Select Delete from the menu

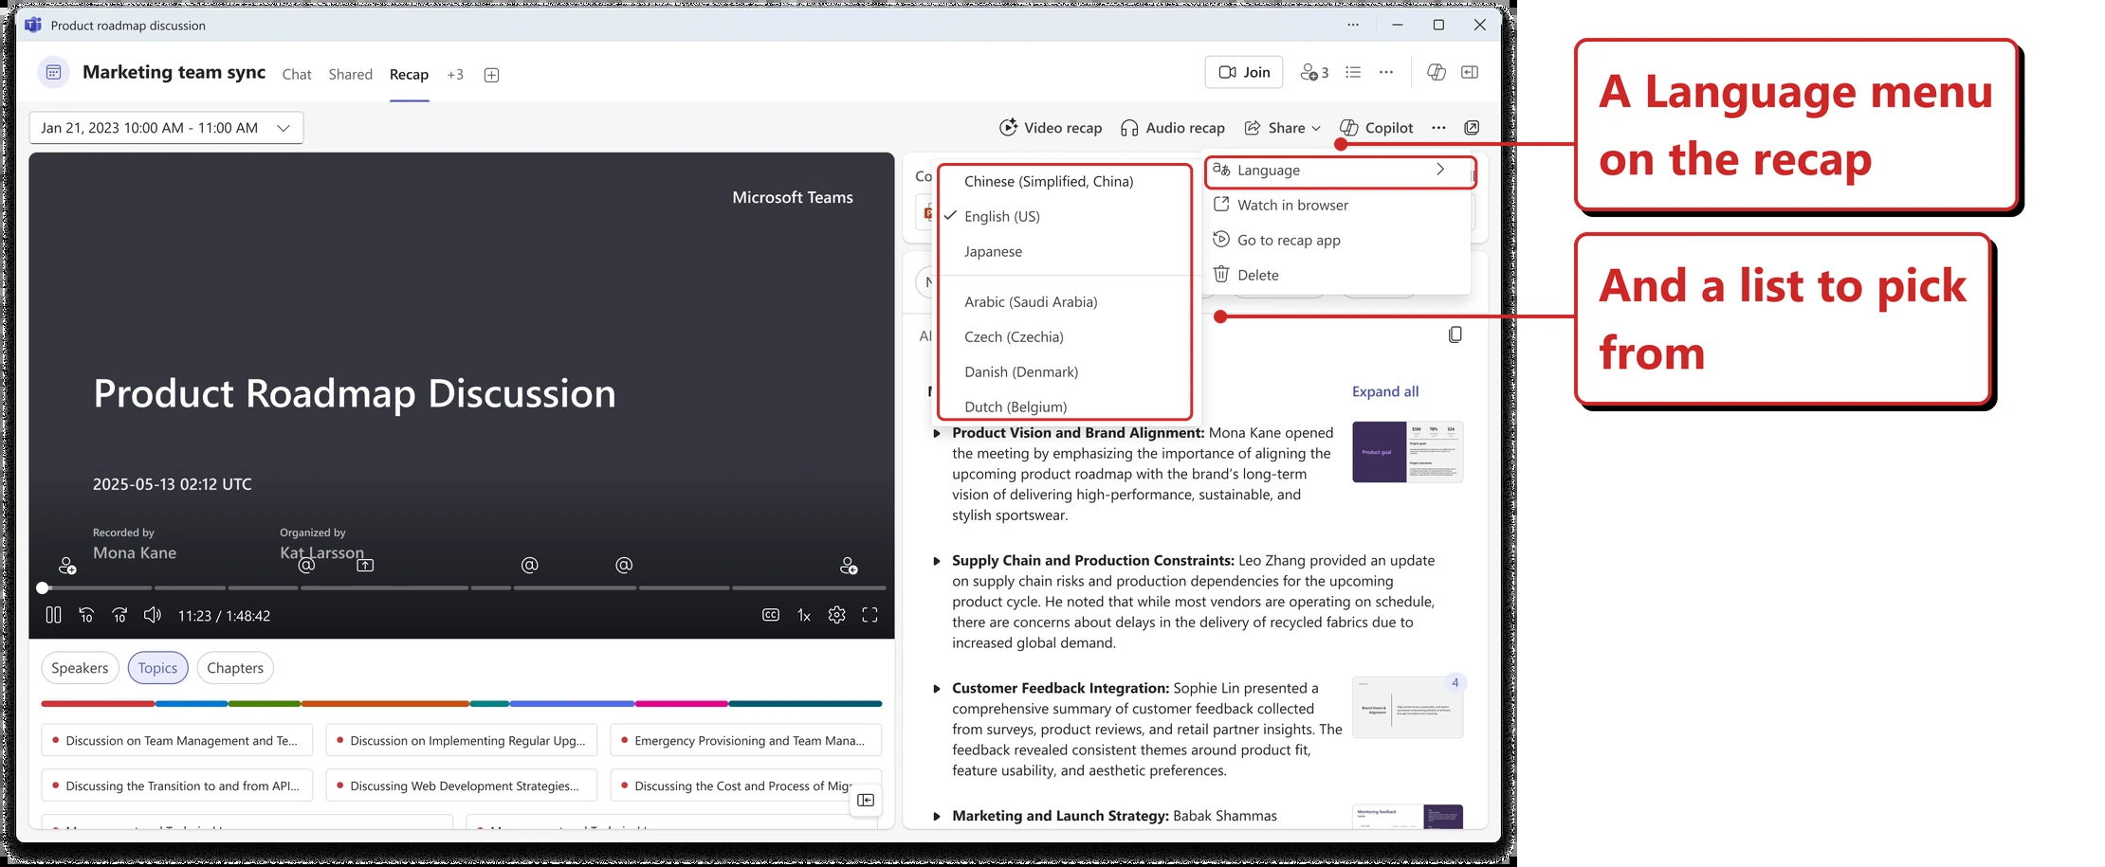[1338, 276]
